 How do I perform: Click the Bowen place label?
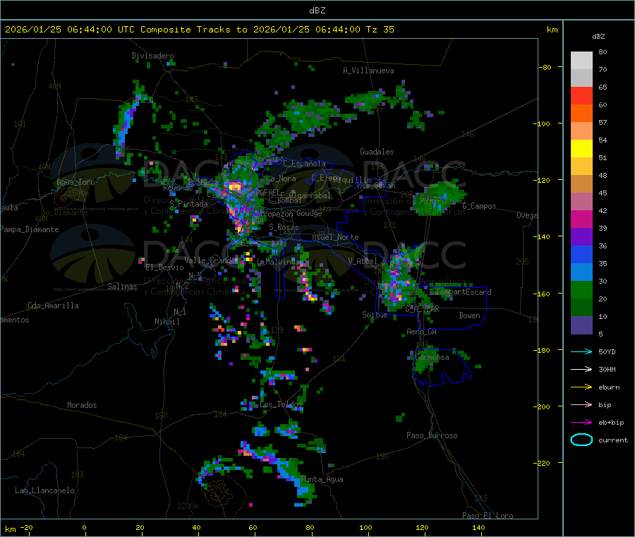click(x=469, y=315)
